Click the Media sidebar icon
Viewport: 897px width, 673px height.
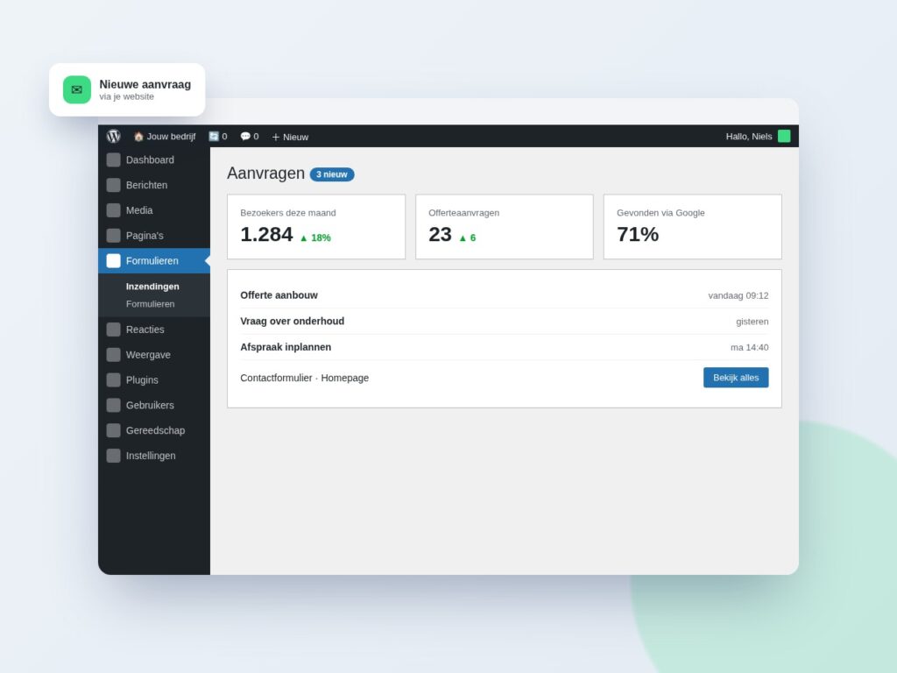113,210
